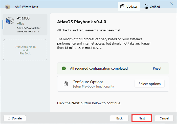Go to the previous step with Back
The image size is (177, 124).
click(119, 118)
